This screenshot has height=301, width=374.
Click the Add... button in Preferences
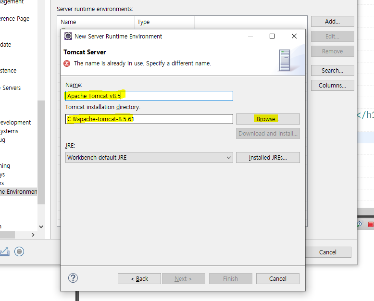[x=333, y=22]
